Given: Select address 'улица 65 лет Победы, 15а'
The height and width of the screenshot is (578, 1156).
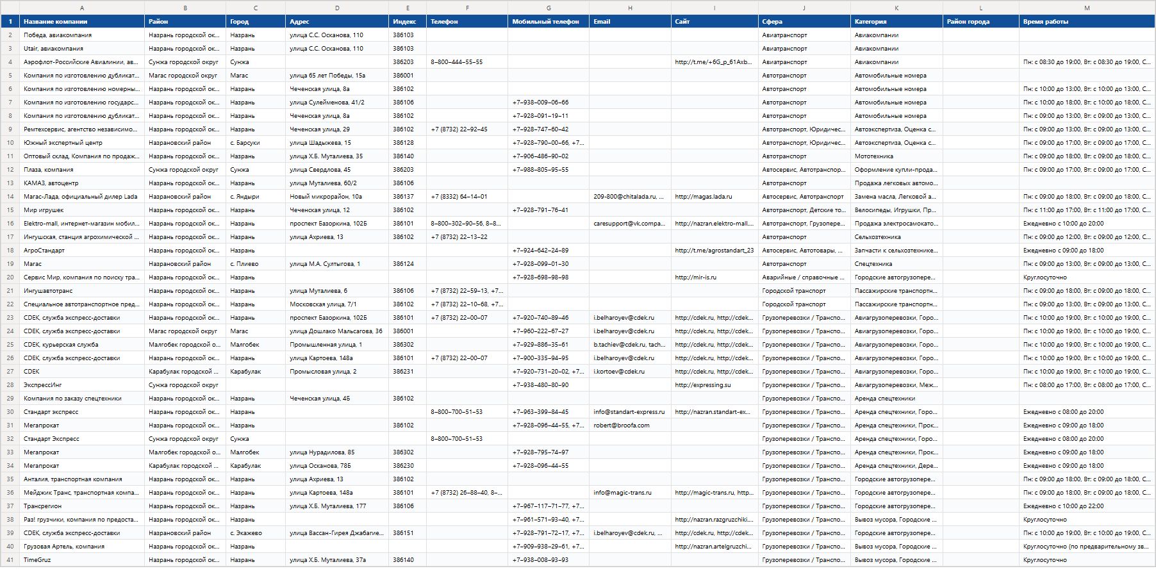Looking at the screenshot, I should coord(337,76).
